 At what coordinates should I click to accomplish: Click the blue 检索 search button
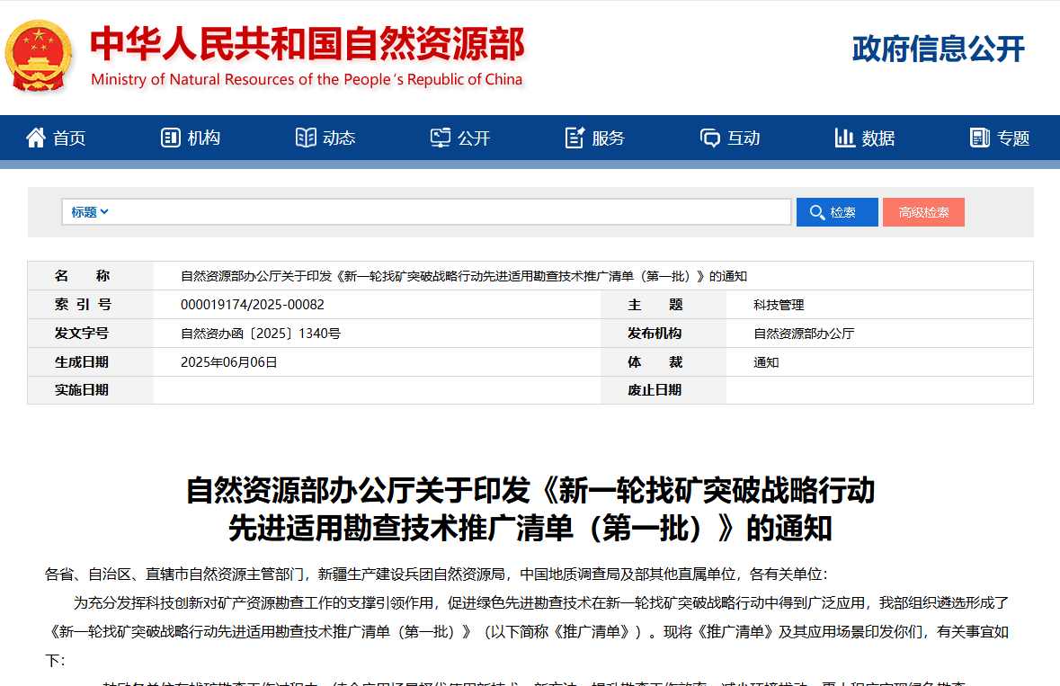pyautogui.click(x=836, y=211)
